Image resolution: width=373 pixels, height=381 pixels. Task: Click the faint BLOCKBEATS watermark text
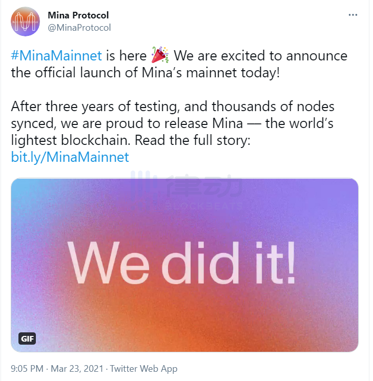click(204, 206)
